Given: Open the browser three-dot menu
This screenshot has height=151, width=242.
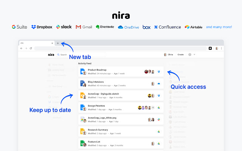Looking at the screenshot, I should point(222,48).
